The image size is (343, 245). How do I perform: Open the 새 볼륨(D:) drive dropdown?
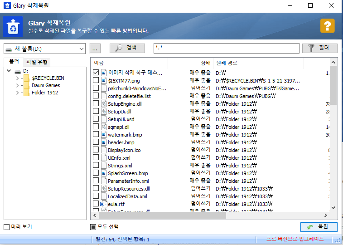44,49
